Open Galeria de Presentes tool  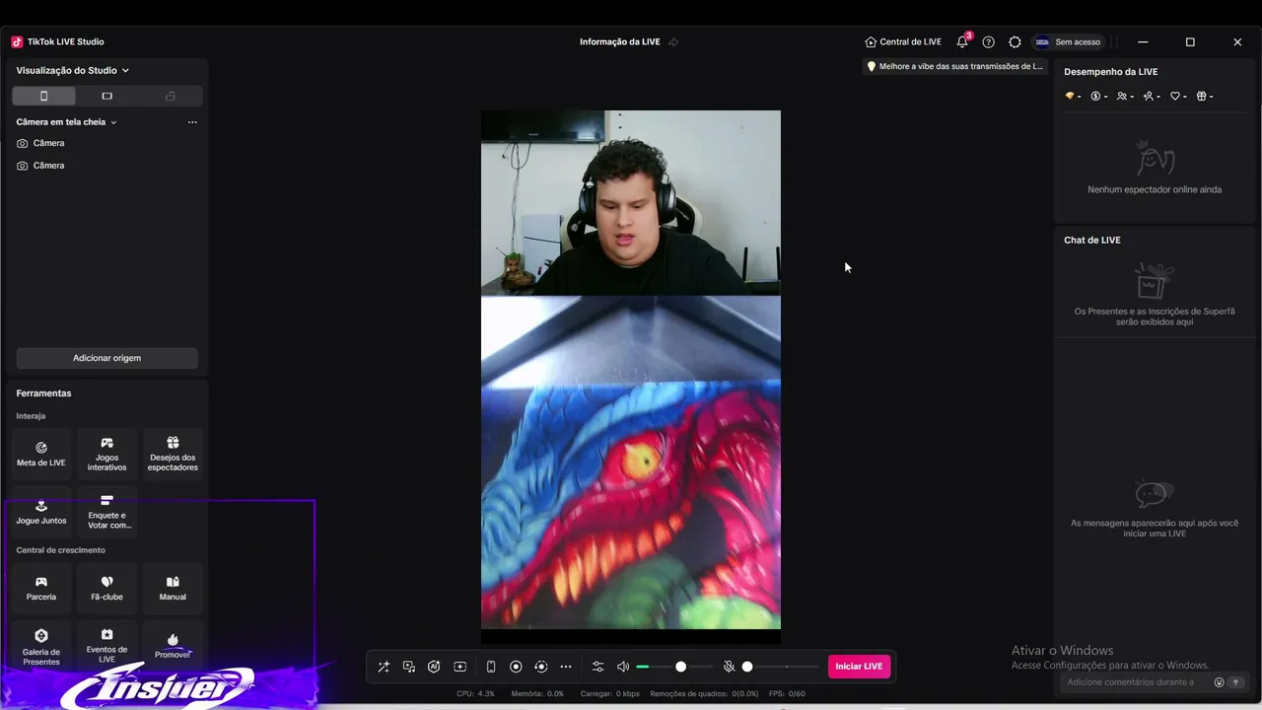point(41,646)
